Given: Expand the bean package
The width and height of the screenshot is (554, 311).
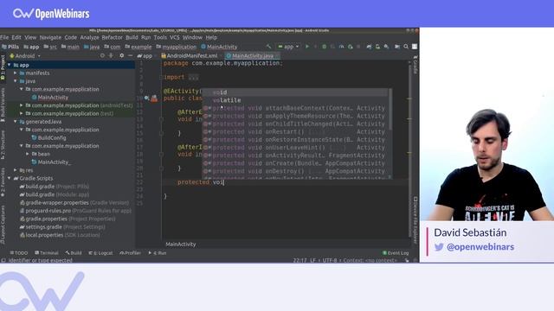Looking at the screenshot, I should pos(27,154).
